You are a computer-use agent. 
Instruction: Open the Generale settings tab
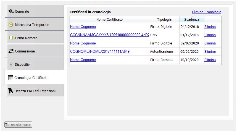(34, 11)
